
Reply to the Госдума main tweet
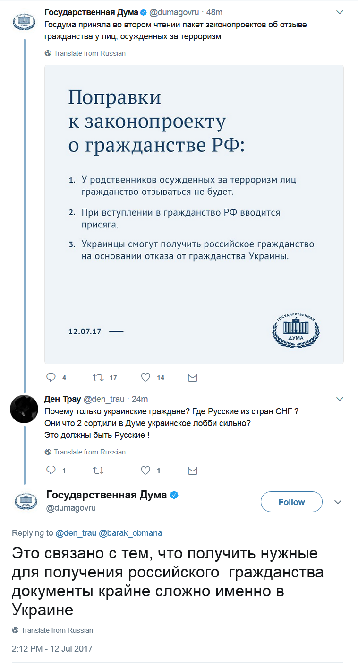coord(51,377)
